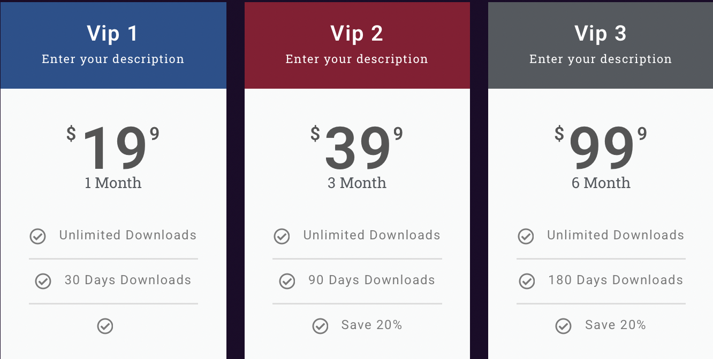
Task: Click description text under Vip 2 header
Action: (357, 59)
